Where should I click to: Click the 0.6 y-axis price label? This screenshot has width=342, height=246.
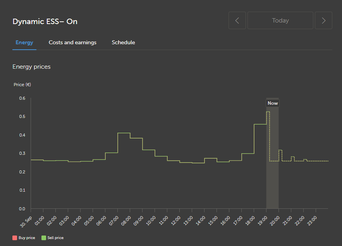tap(22, 98)
